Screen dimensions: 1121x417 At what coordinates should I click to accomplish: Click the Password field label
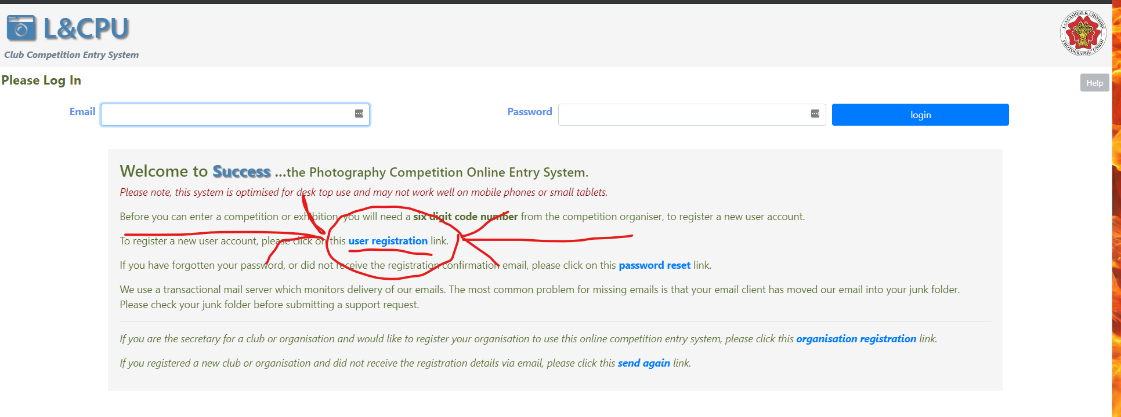(529, 112)
